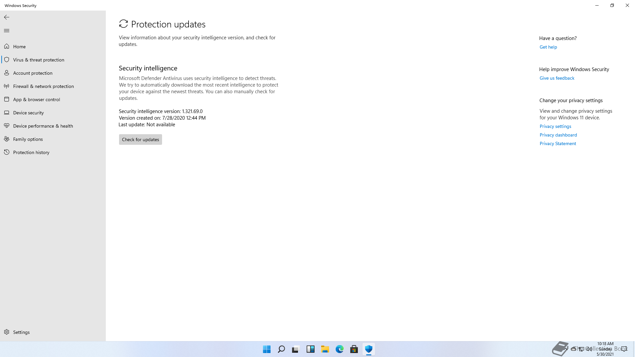The image size is (635, 357).
Task: Launch Microsoft Edge from the taskbar
Action: pos(339,349)
